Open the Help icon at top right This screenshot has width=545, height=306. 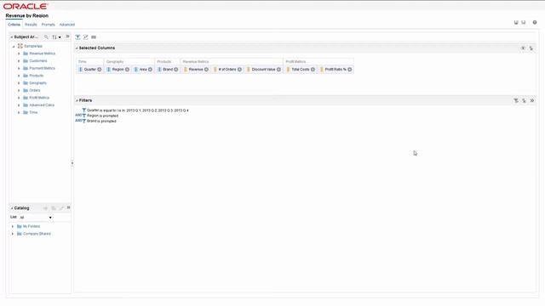tap(535, 23)
